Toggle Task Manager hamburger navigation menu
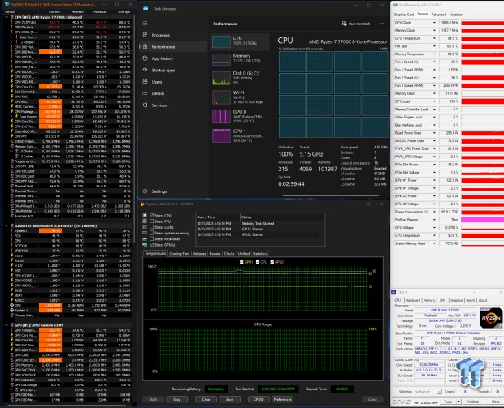The height and width of the screenshot is (408, 504). click(146, 23)
